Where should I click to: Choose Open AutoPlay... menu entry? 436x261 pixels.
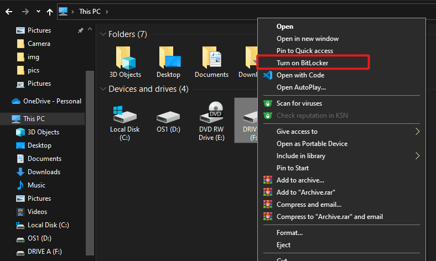301,87
